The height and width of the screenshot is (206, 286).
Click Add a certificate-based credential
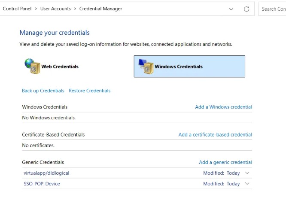(215, 134)
